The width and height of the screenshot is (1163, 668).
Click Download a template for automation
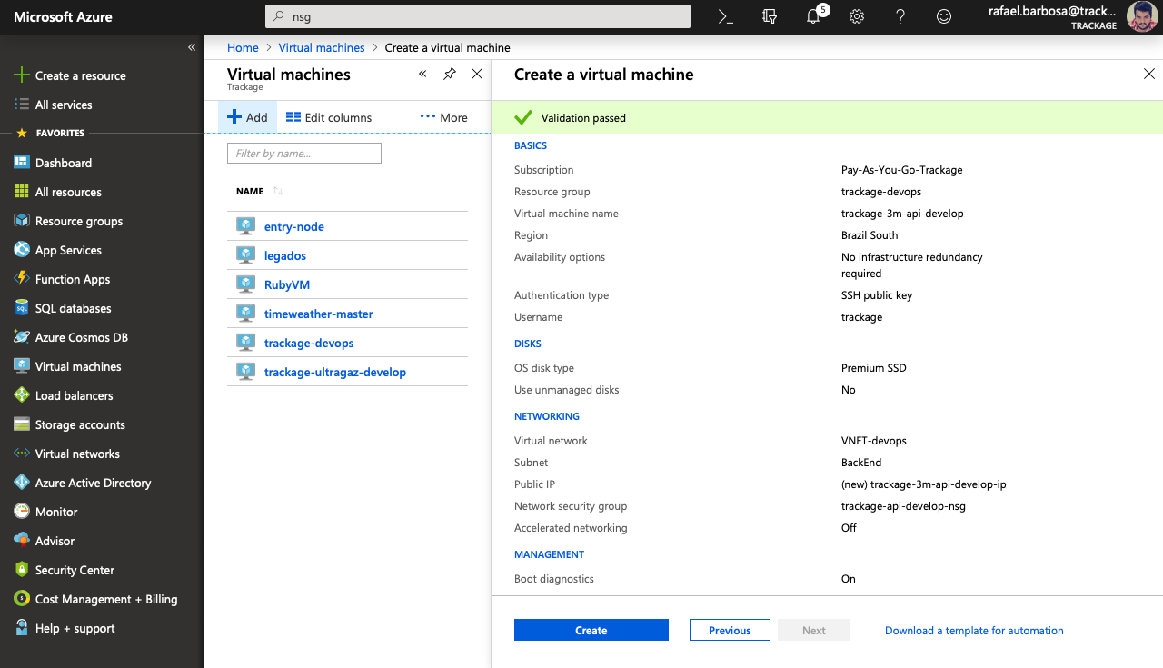[974, 630]
